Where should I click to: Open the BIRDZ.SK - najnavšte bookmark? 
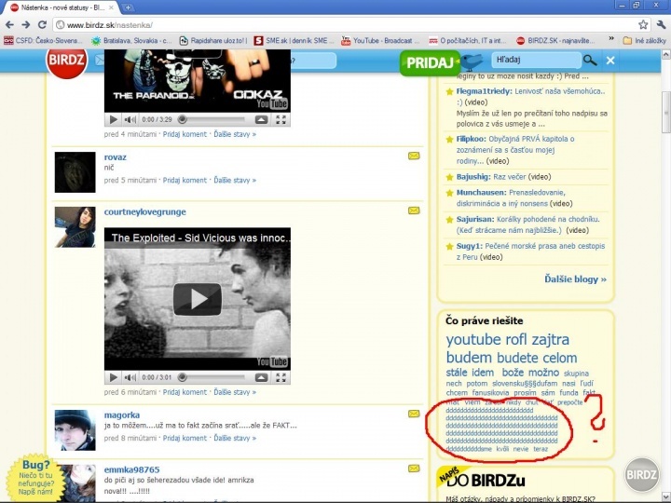tap(555, 41)
